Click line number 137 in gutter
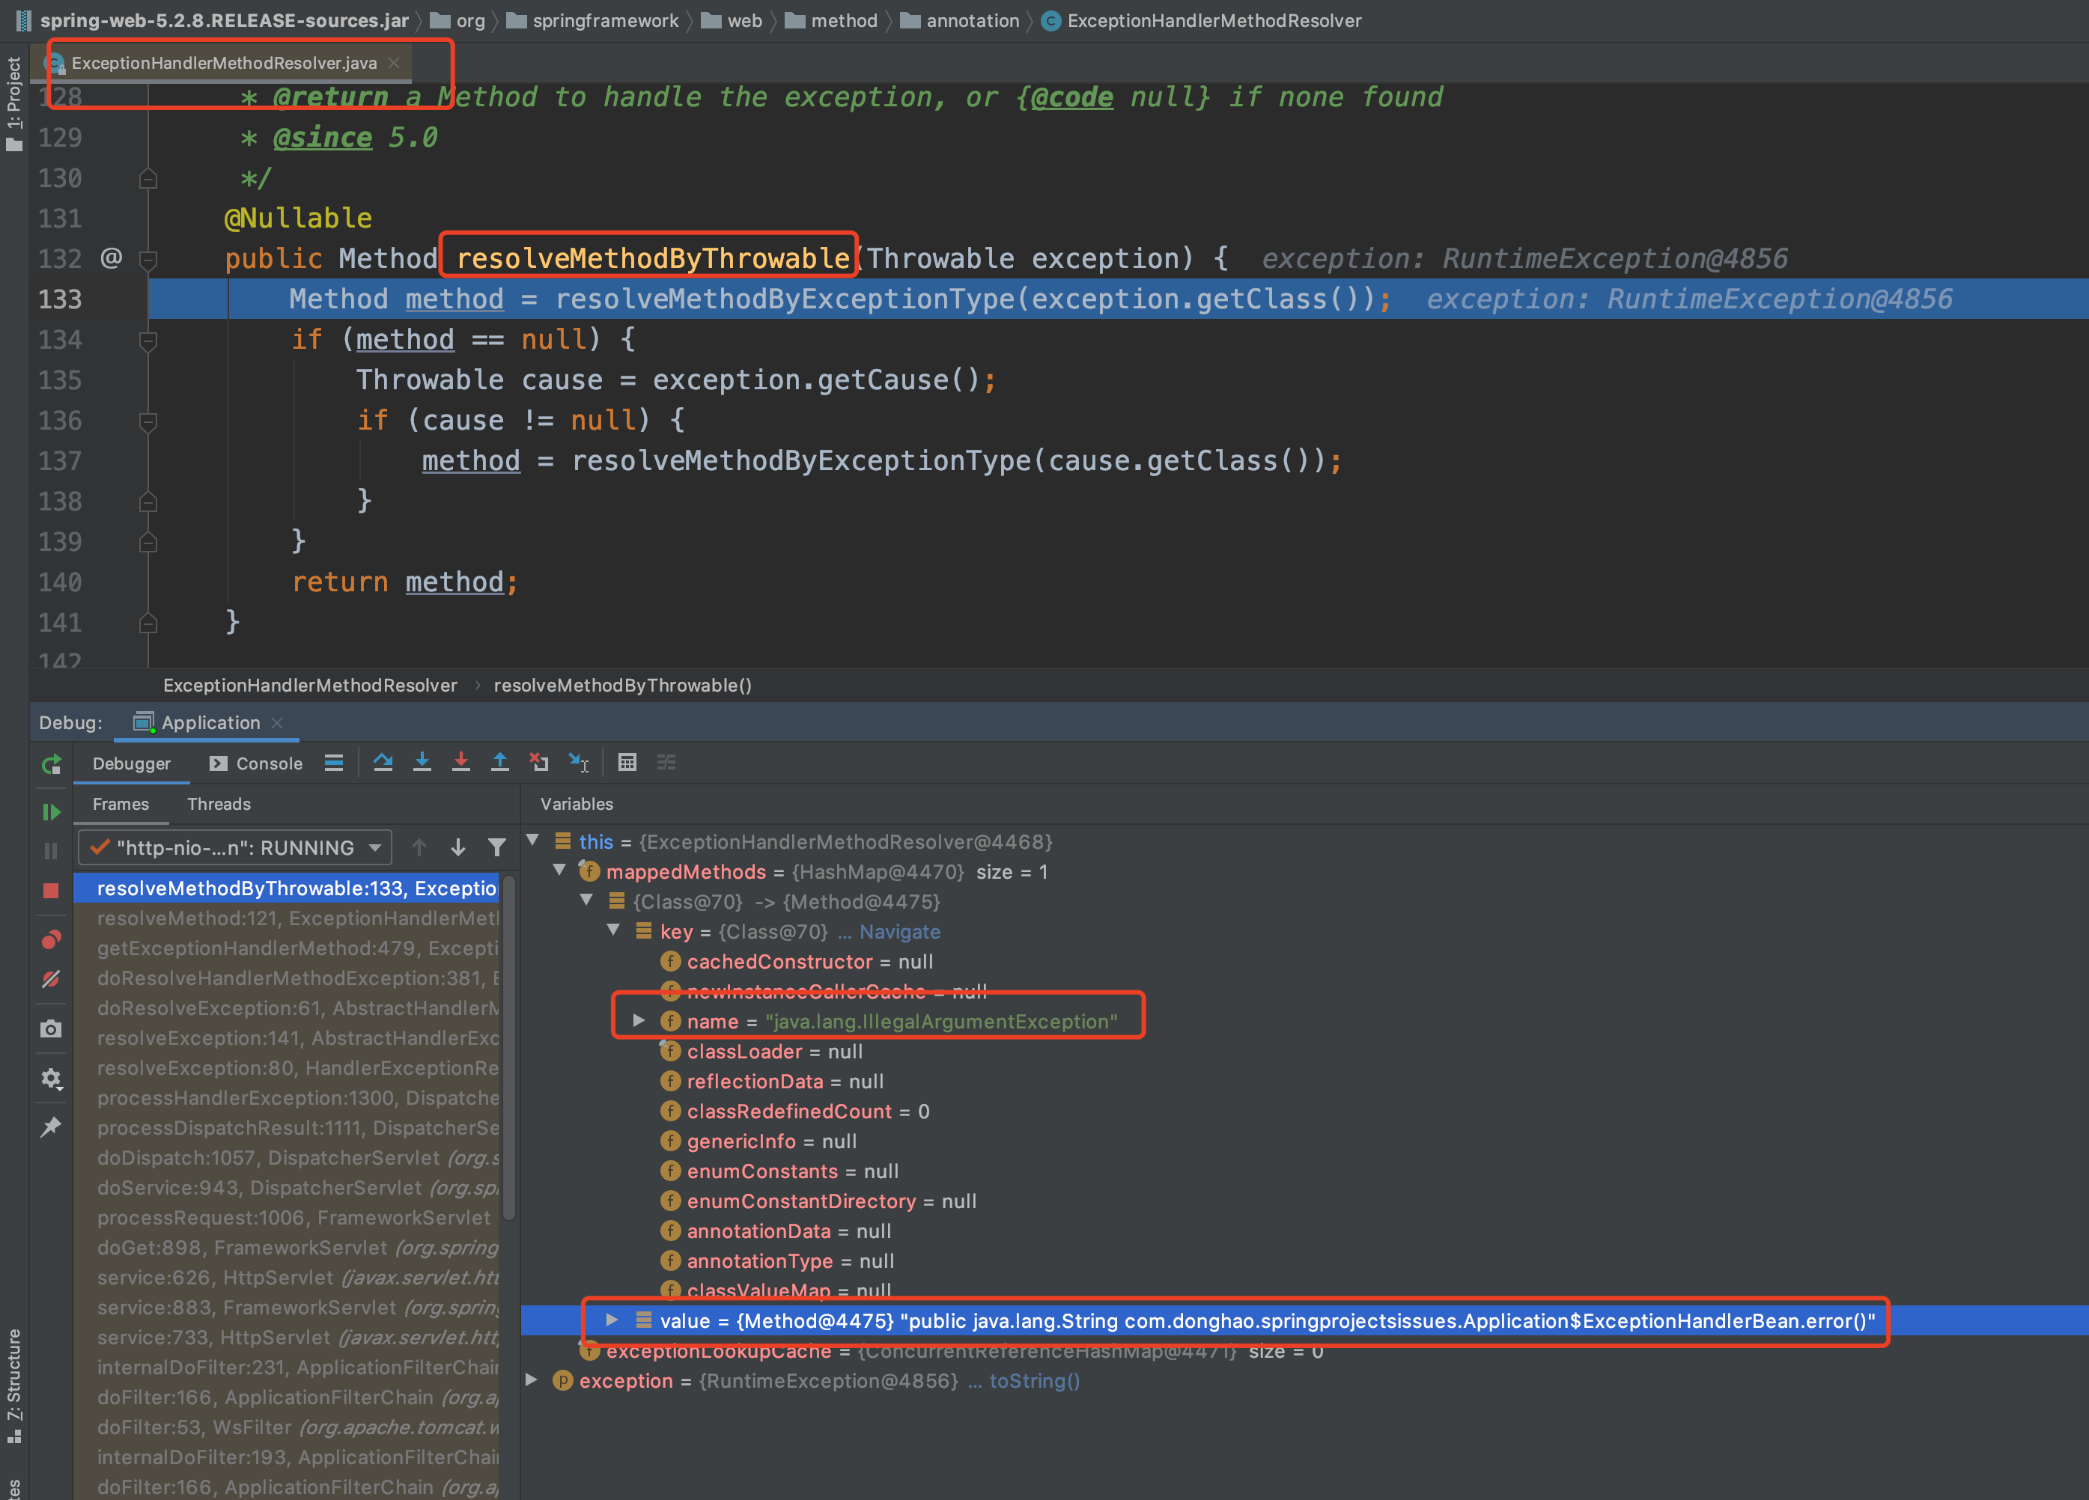This screenshot has width=2089, height=1500. [60, 460]
